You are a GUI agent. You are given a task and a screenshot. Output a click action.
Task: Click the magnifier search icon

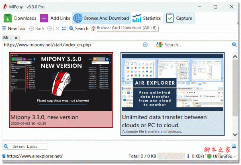pos(234,45)
